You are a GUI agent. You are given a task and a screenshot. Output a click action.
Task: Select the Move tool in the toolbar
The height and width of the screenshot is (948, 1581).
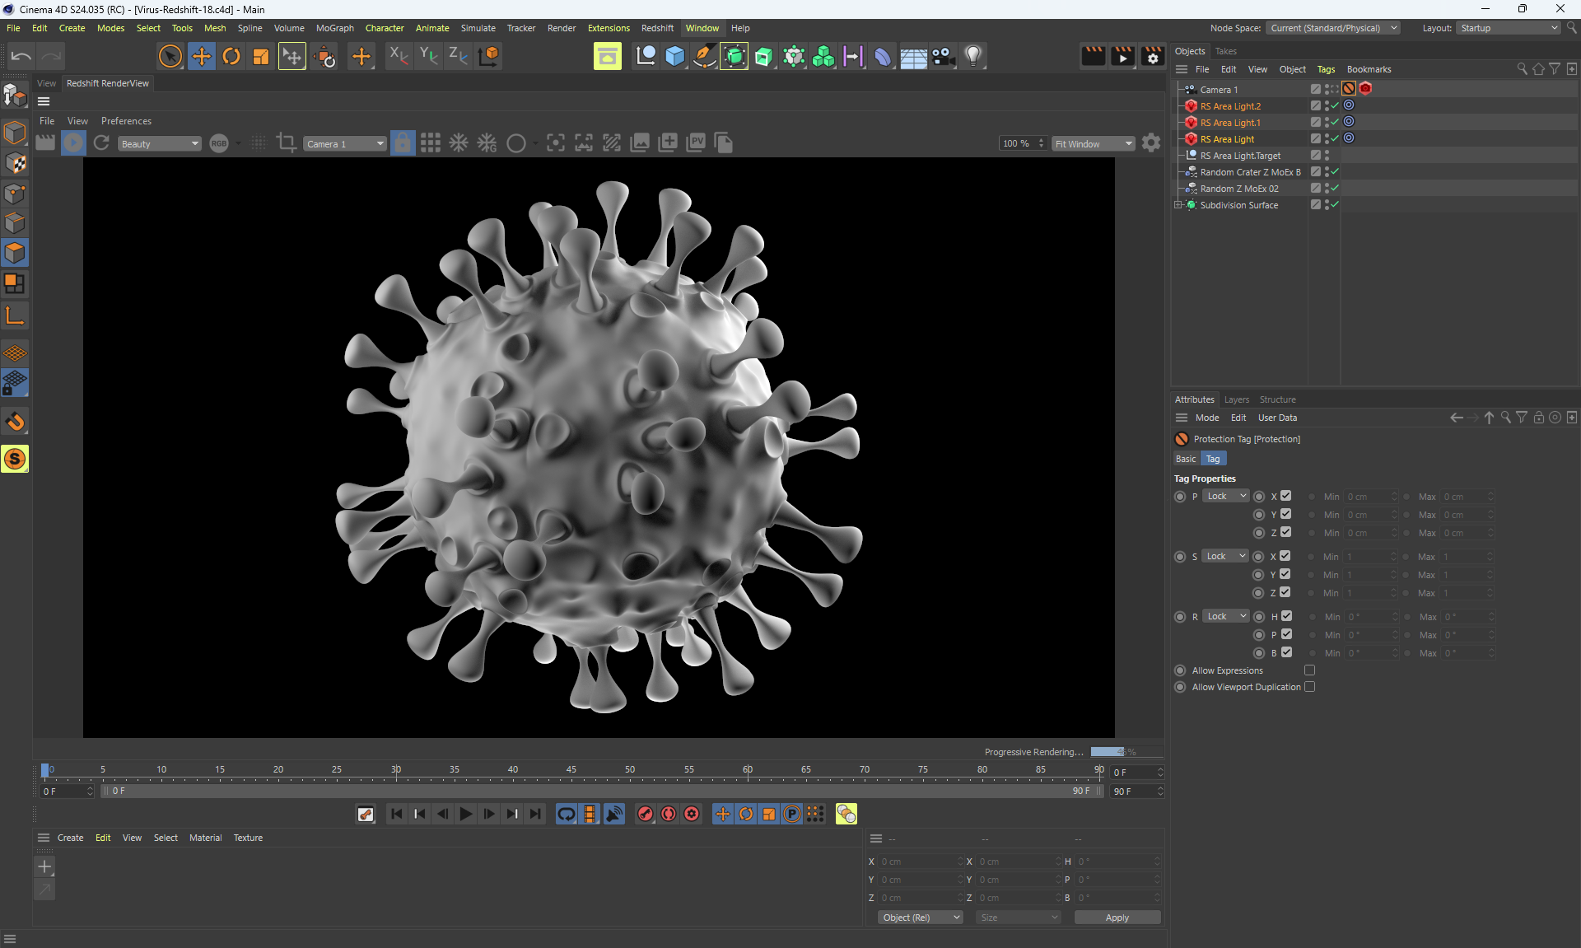[201, 56]
